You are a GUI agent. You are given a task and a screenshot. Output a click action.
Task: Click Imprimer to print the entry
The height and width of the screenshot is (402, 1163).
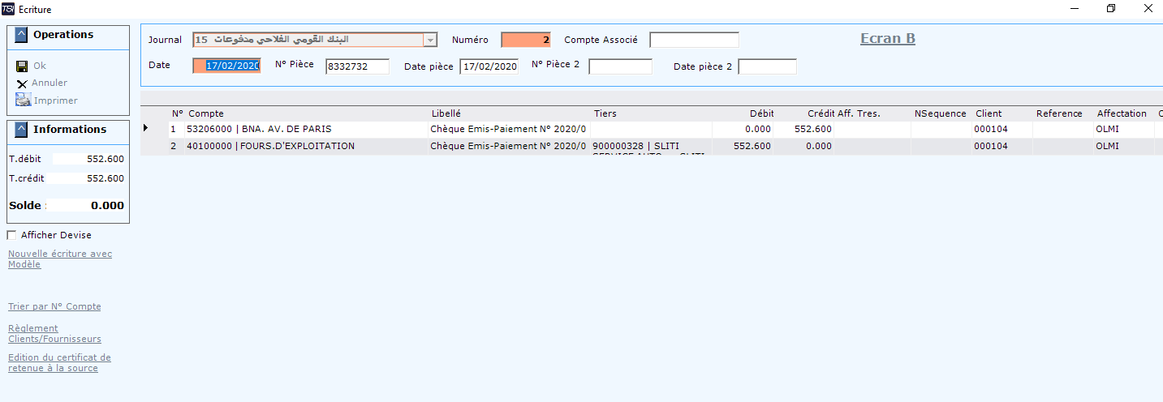coord(55,100)
